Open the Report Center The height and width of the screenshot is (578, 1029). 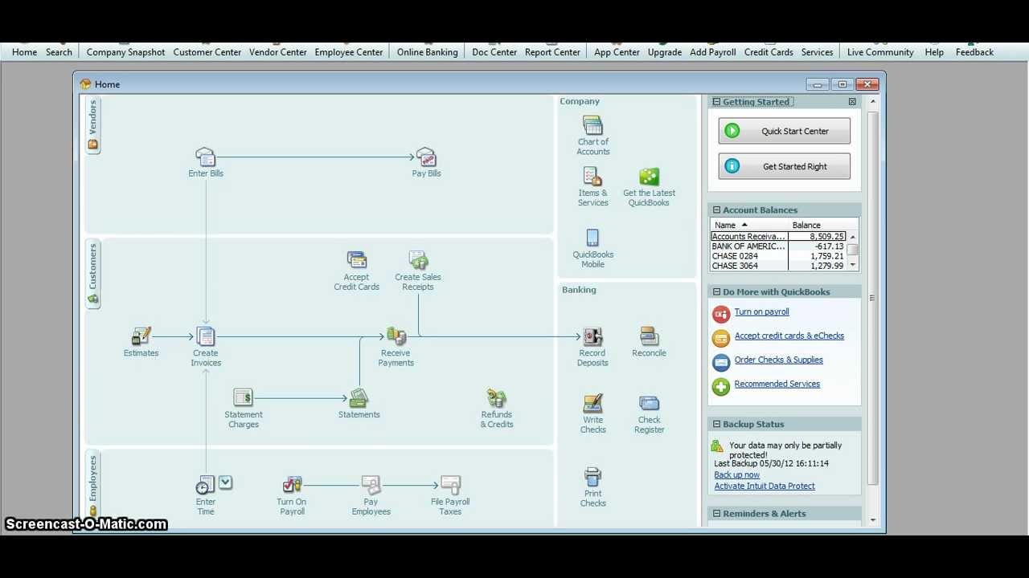(552, 52)
